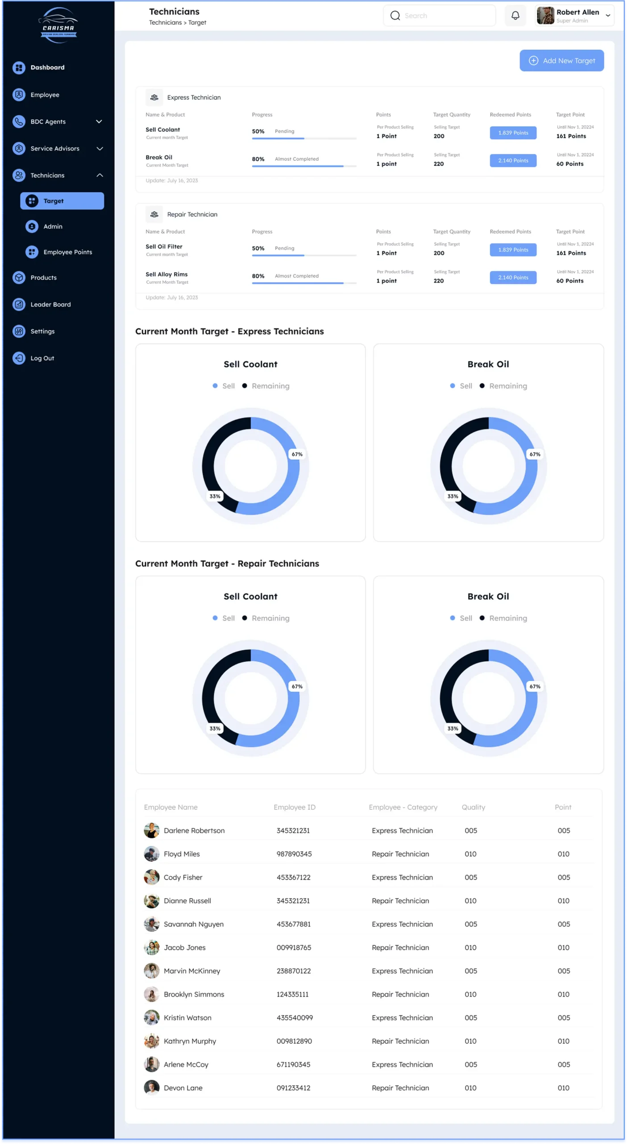Click the Leader Board icon

click(x=19, y=304)
